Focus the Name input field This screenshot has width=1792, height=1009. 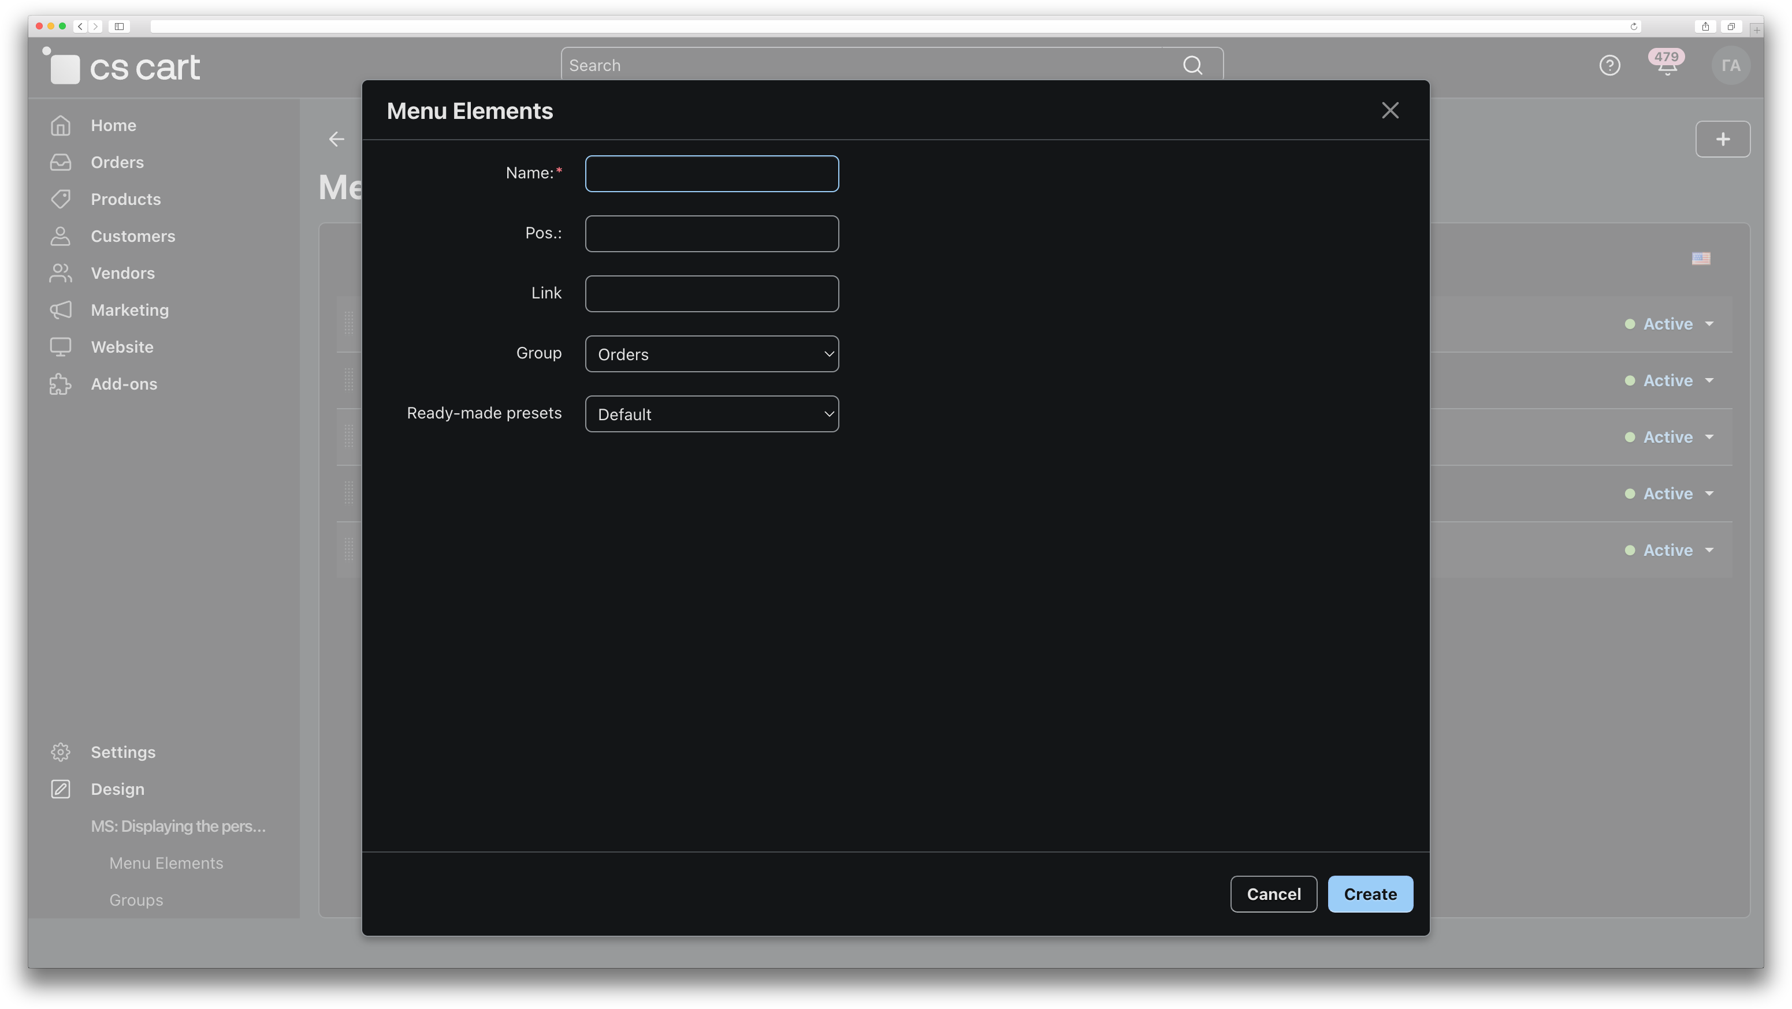pyautogui.click(x=711, y=174)
